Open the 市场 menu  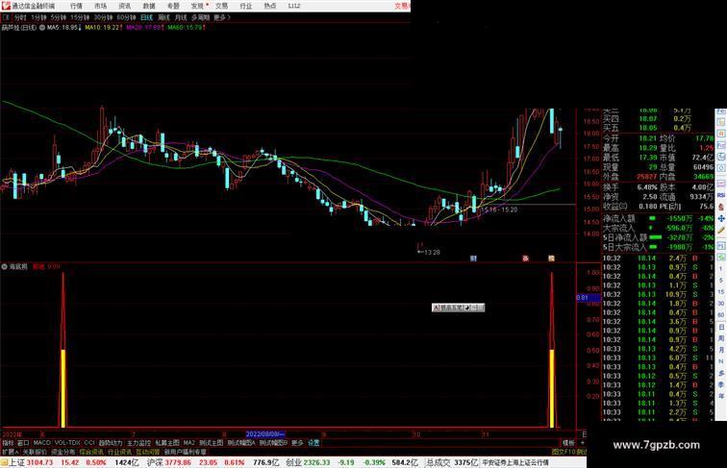coord(100,6)
